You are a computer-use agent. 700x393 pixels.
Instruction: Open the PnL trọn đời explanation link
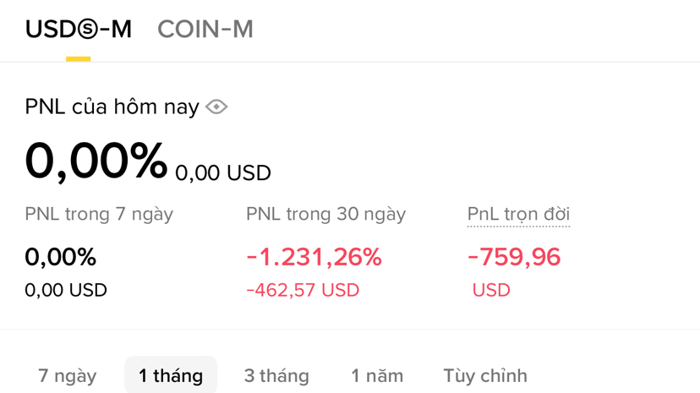[518, 215]
